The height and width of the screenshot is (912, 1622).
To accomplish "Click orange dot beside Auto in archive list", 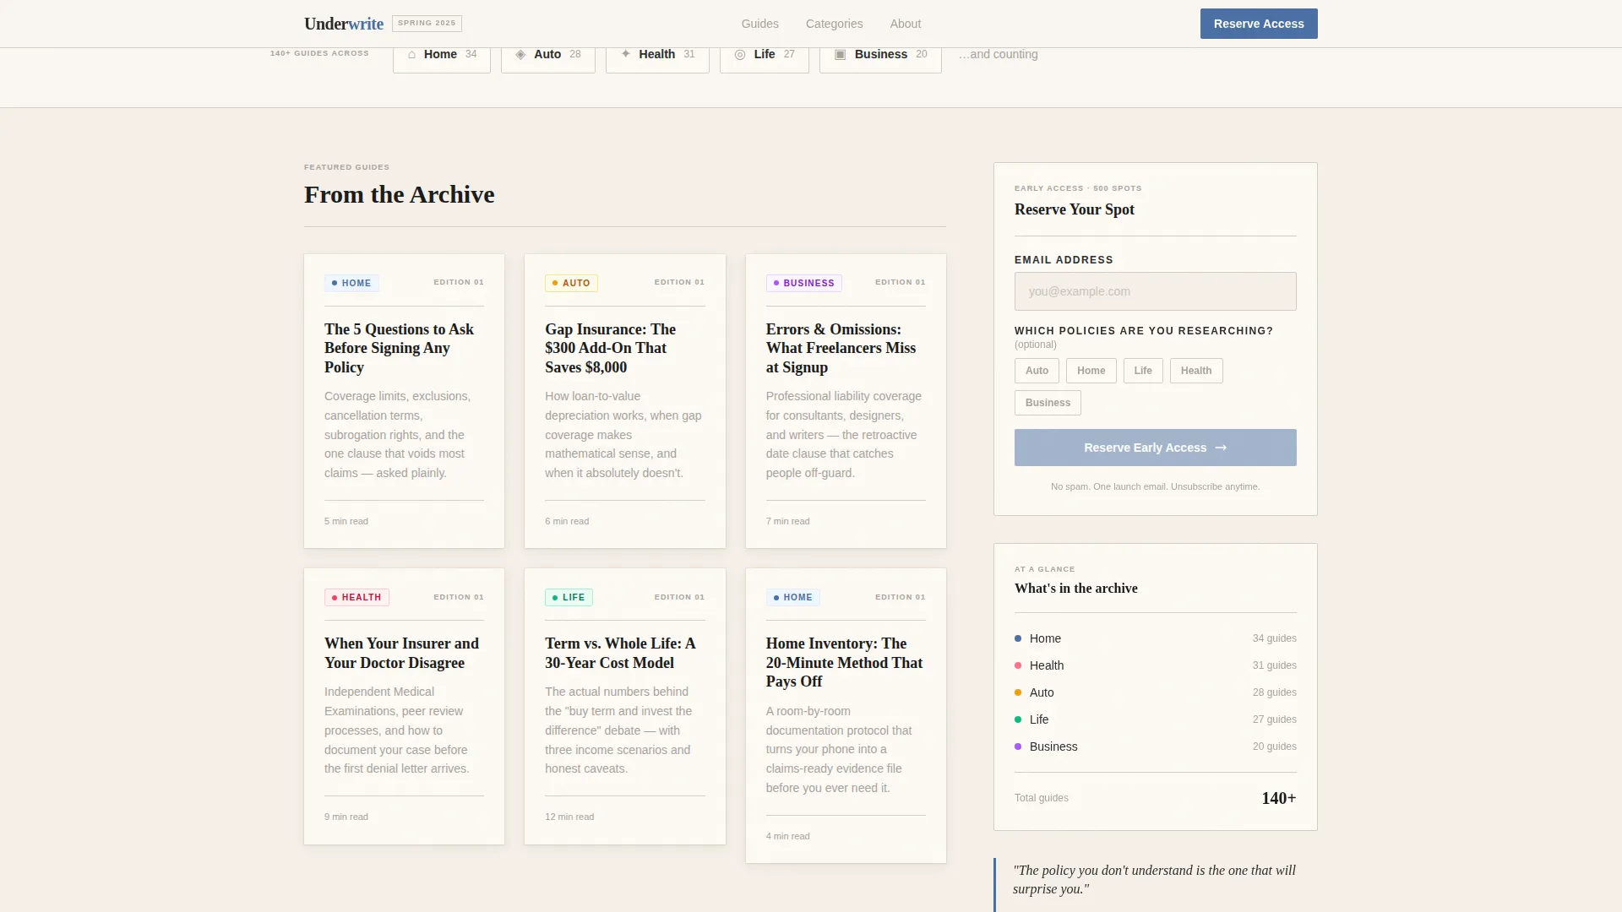I will click(1018, 692).
